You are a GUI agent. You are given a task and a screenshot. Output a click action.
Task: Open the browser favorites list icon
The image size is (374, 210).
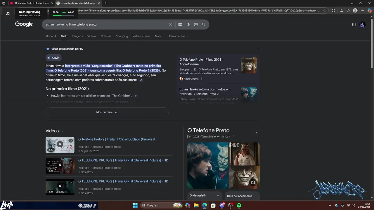click(348, 10)
